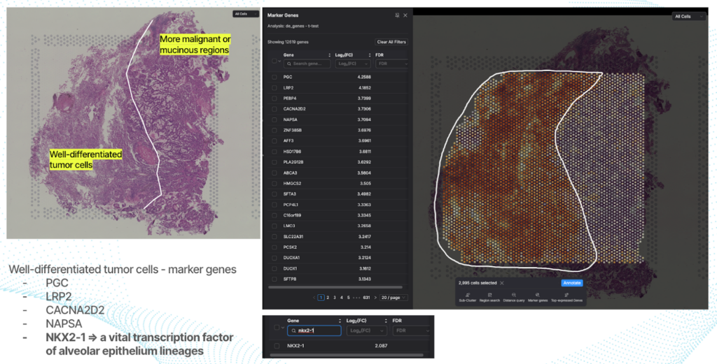Open the Region search tool
This screenshot has width=717, height=364.
pyautogui.click(x=489, y=296)
